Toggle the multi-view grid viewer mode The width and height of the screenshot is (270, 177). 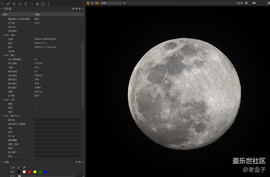tap(88, 3)
